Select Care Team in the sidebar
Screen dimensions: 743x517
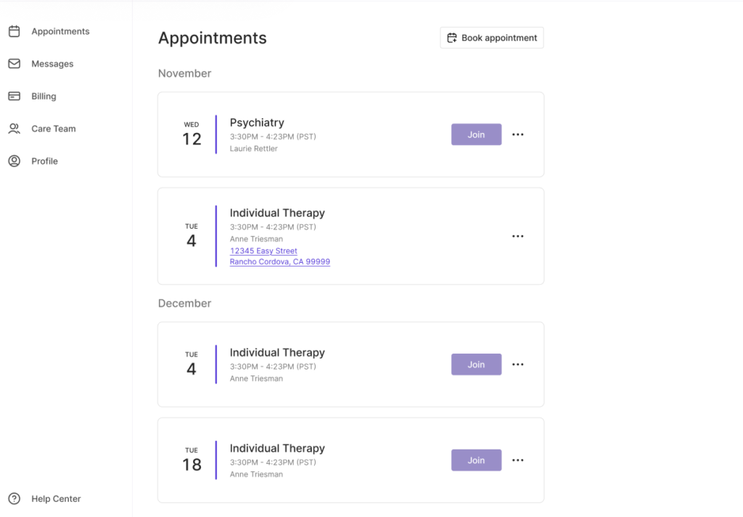(53, 129)
